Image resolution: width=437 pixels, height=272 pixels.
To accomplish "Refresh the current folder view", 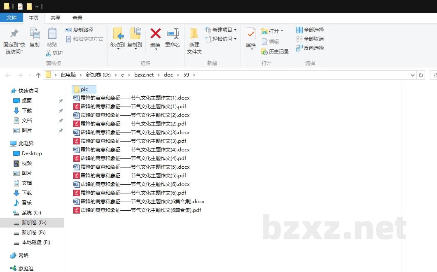I will pyautogui.click(x=421, y=75).
